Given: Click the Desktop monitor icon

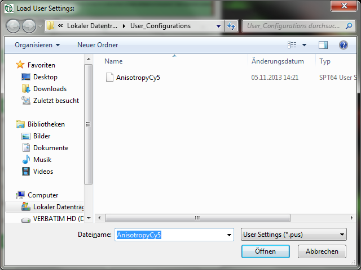Looking at the screenshot, I should coord(26,76).
